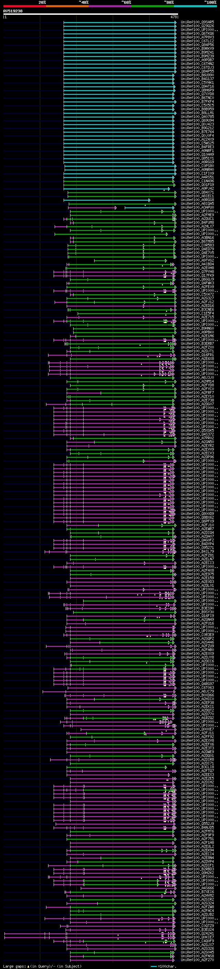Select hit UniRef100_A2F751

pos(197,839)
